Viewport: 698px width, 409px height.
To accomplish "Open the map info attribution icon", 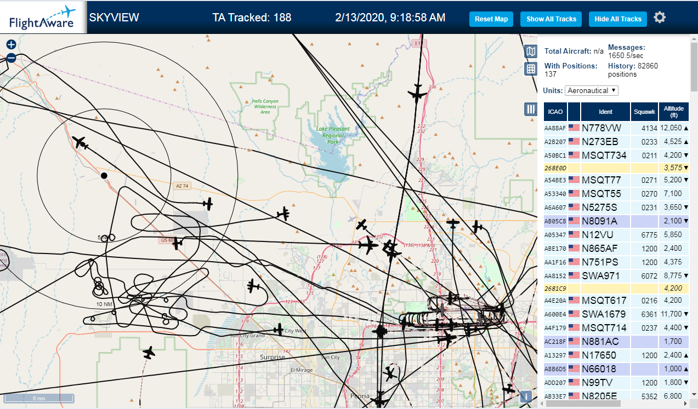I will click(526, 396).
